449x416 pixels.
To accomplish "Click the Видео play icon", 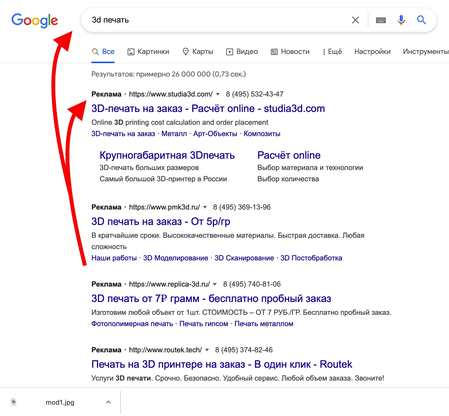I will (230, 51).
